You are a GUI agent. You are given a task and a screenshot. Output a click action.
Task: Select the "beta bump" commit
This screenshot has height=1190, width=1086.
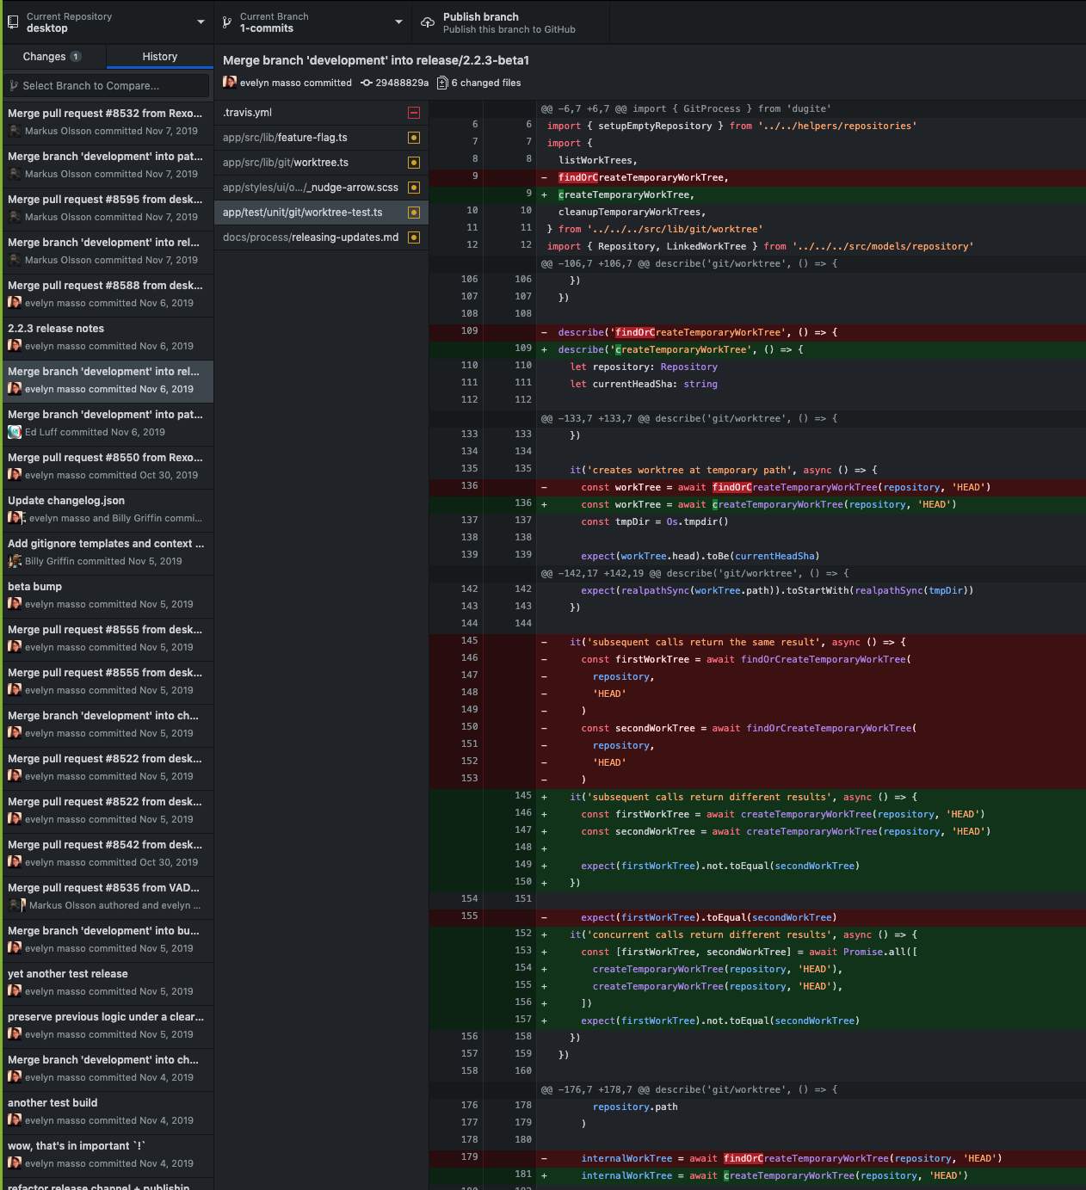pos(108,595)
